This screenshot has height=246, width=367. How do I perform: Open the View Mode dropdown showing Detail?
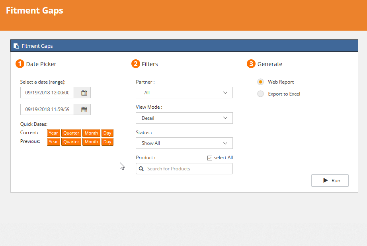pos(184,118)
